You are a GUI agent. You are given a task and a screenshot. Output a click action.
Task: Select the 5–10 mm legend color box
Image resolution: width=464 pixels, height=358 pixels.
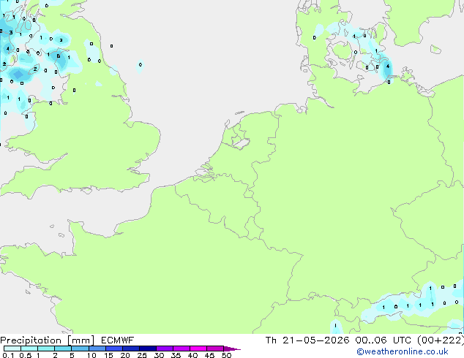80,349
